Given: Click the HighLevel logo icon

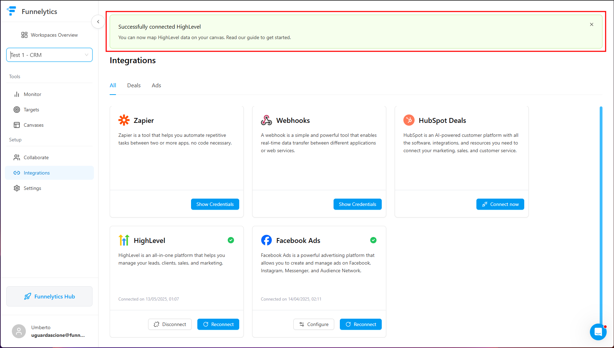Looking at the screenshot, I should click(124, 240).
